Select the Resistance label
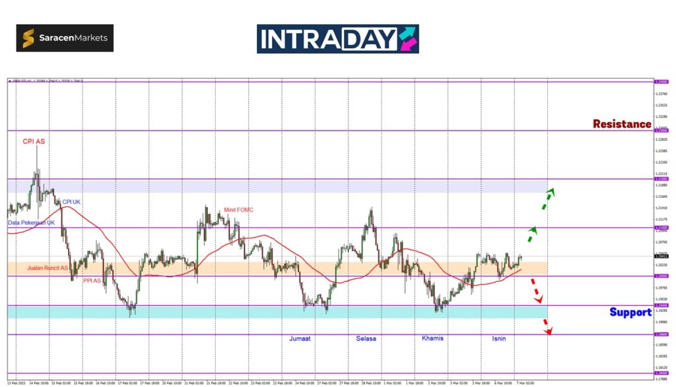676x387 pixels. click(621, 124)
